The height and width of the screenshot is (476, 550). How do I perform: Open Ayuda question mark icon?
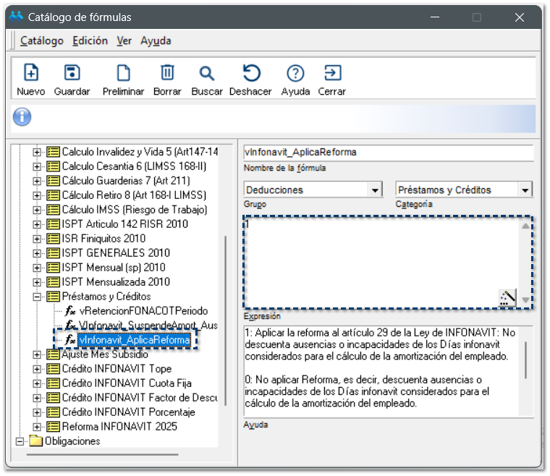295,73
